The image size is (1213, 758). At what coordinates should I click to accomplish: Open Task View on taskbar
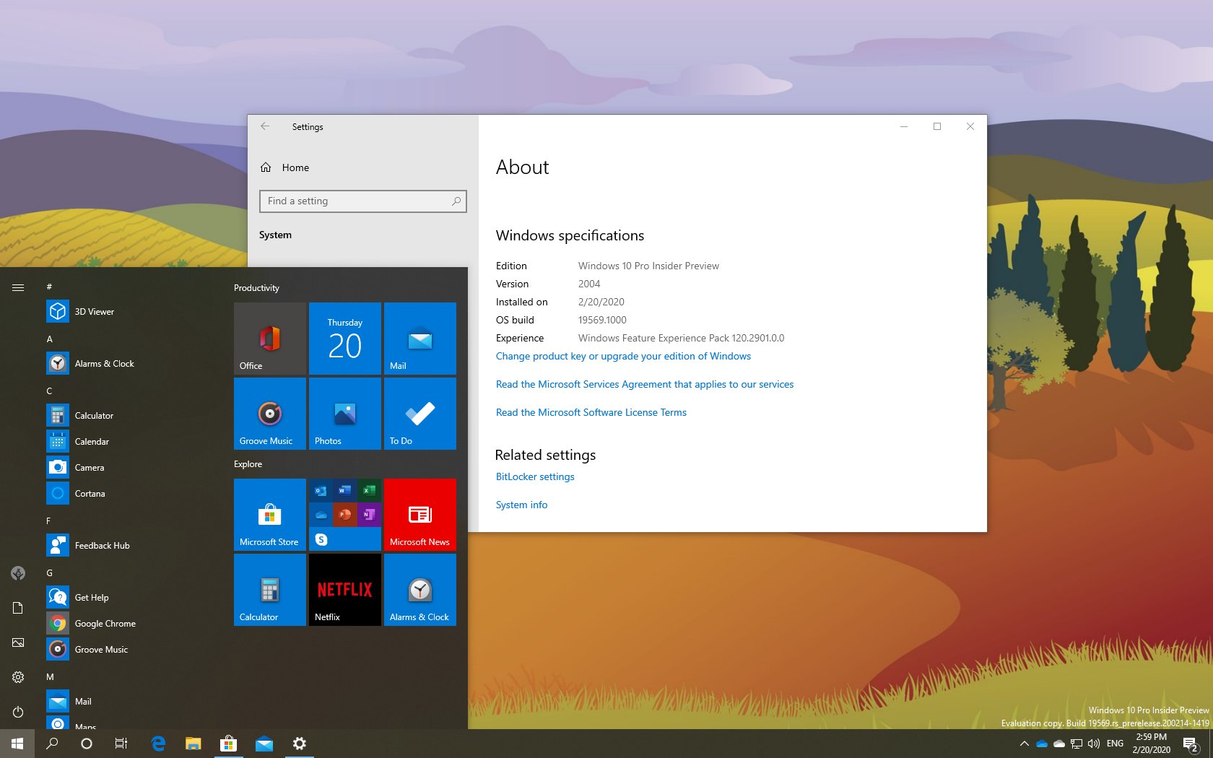coord(121,744)
